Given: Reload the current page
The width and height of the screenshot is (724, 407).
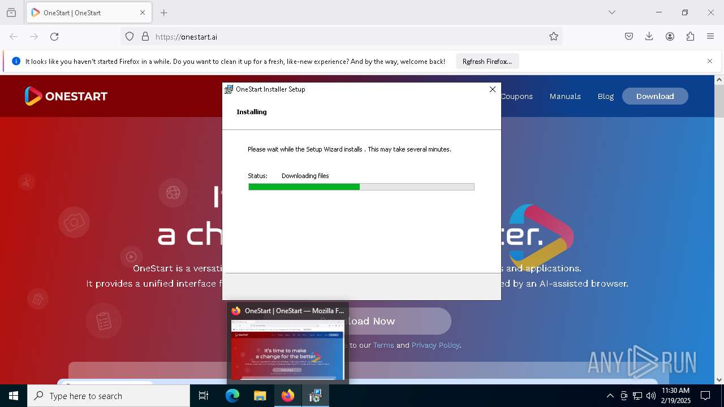Looking at the screenshot, I should 54,37.
